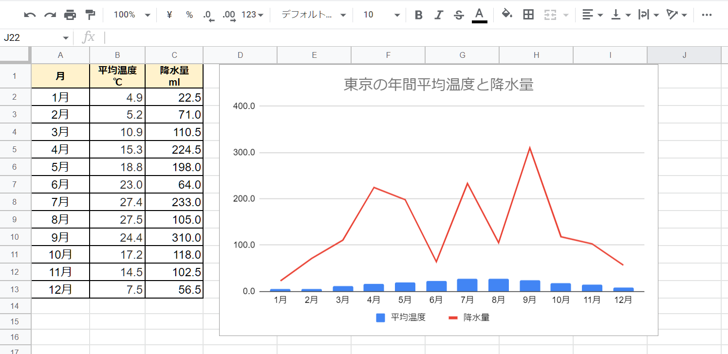Screen dimensions: 728x354
Task: Open the text color picker
Action: click(x=479, y=15)
